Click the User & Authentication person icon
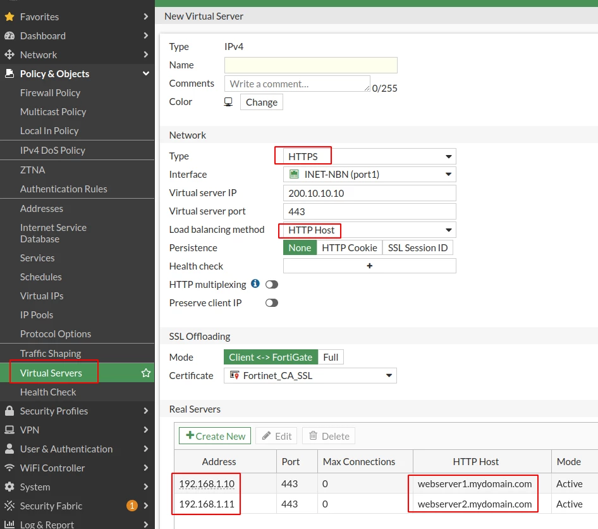 (9, 449)
